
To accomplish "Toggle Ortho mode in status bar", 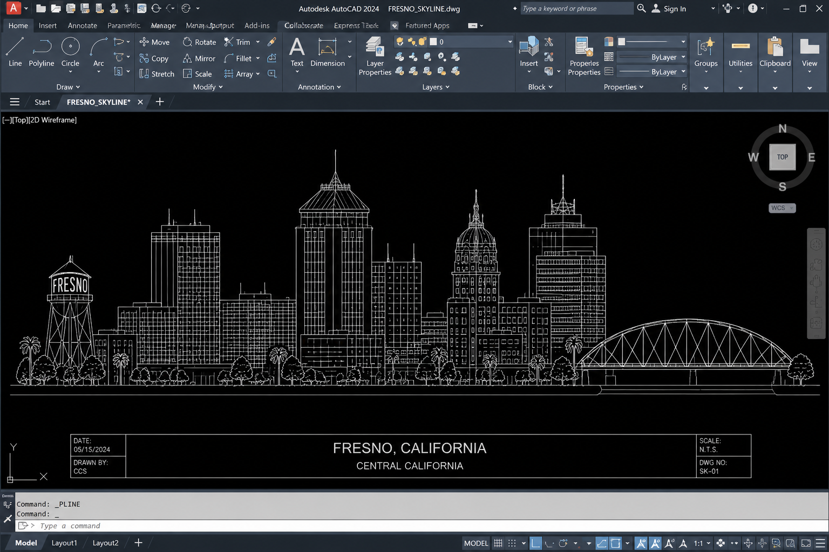I will point(535,543).
